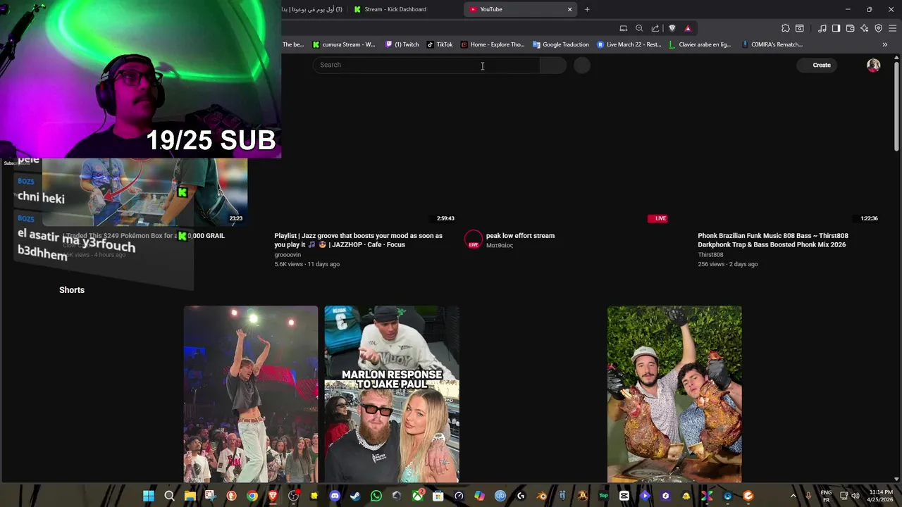Viewport: 902px width, 507px height.
Task: Click the volume icon in system tray
Action: pos(856,496)
